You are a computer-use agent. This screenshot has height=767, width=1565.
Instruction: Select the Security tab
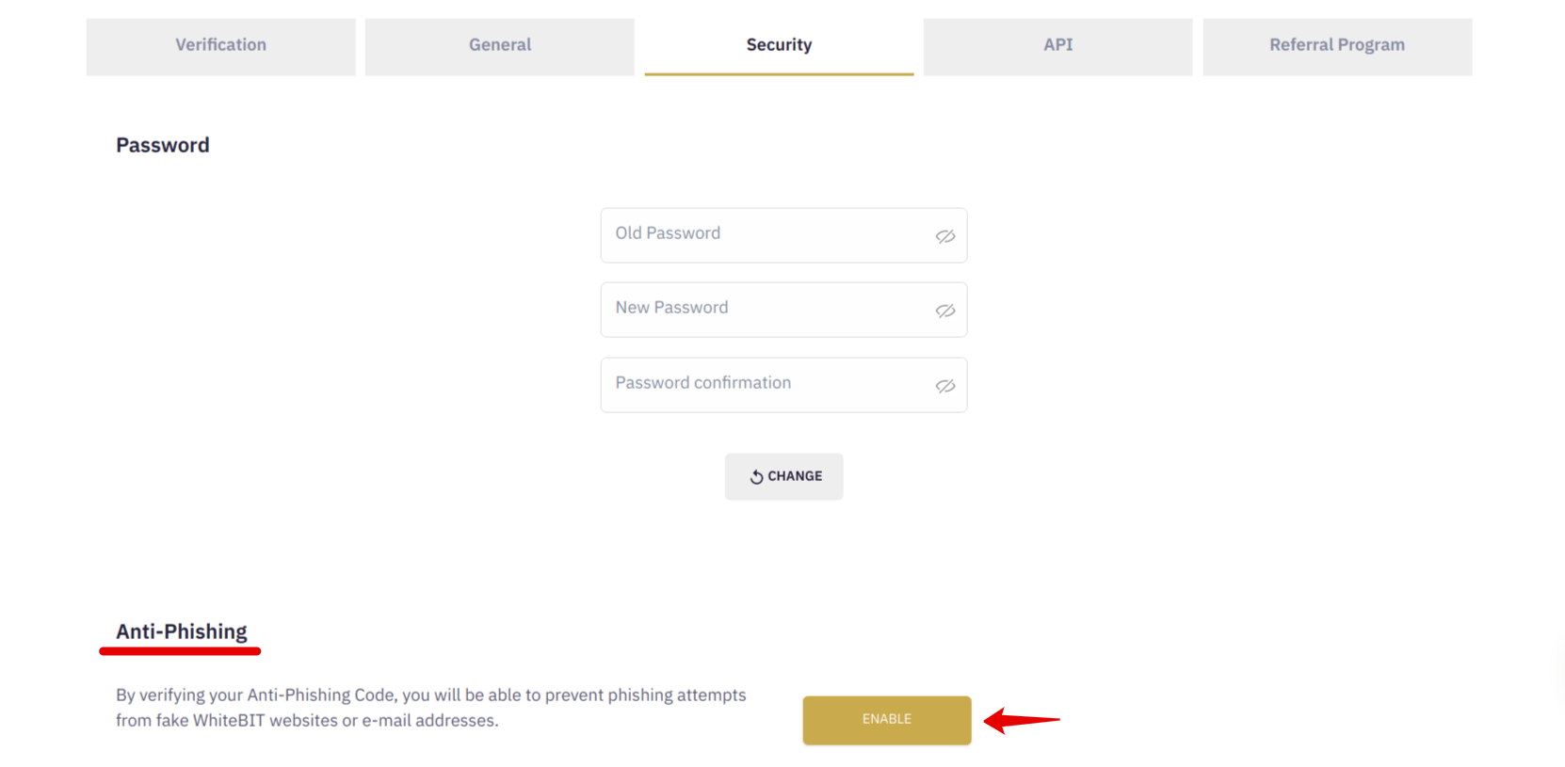779,46
